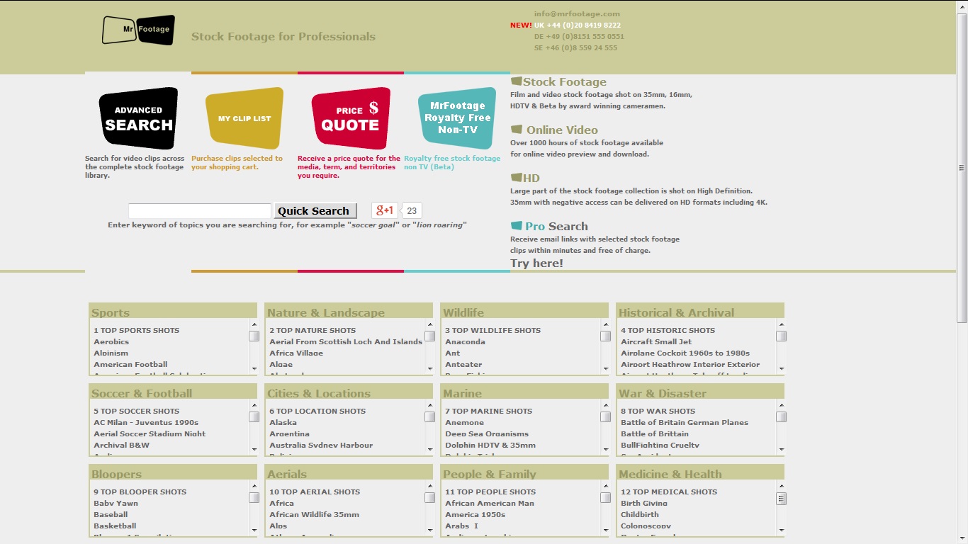968x544 pixels.
Task: Select "10 TOP AERIAL SHOTS"
Action: tap(315, 492)
